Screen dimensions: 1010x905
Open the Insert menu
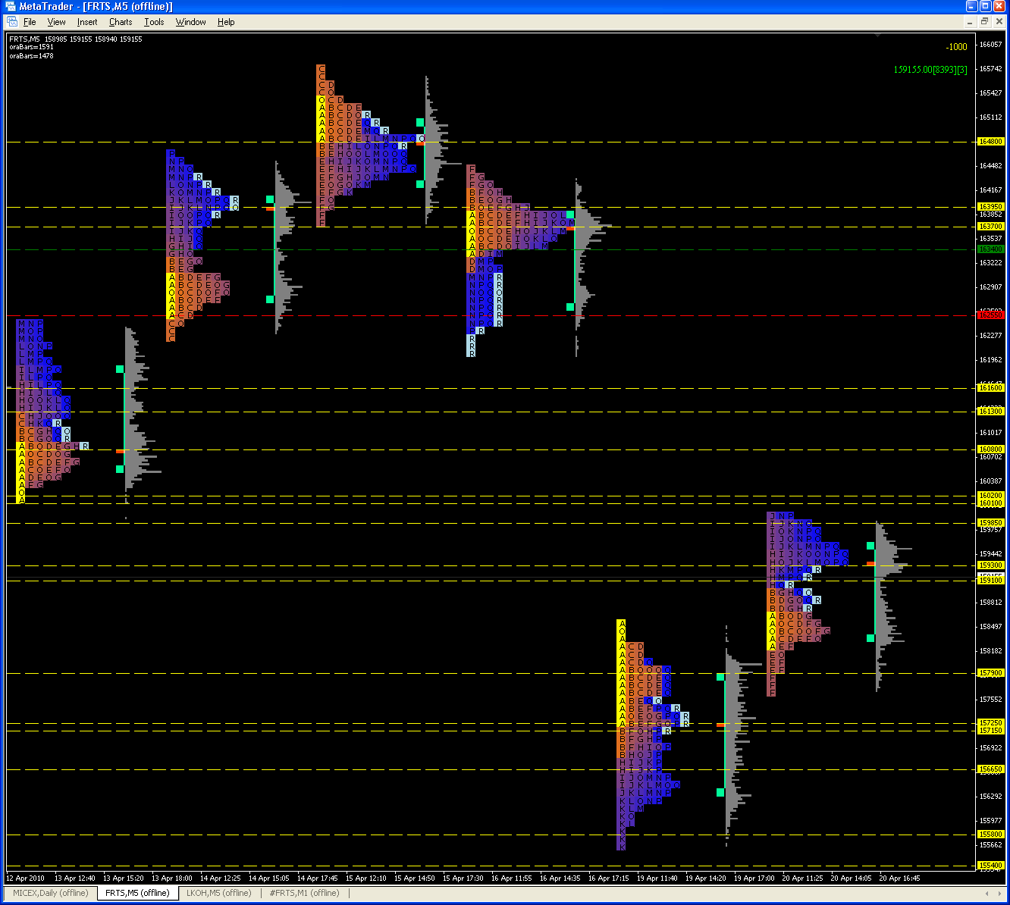point(87,22)
